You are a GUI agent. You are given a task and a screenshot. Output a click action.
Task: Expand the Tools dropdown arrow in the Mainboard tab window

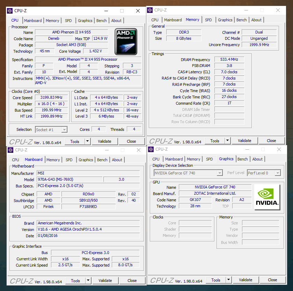click(x=88, y=281)
